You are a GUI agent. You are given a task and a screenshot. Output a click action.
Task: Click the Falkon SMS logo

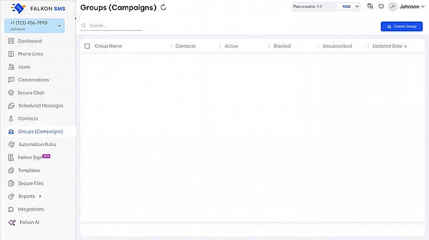click(x=38, y=8)
